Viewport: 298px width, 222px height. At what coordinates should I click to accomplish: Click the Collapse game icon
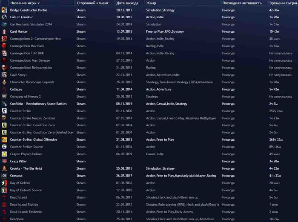point(4,89)
